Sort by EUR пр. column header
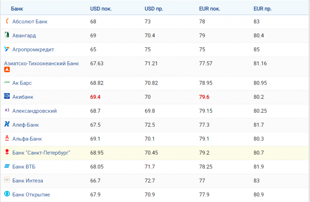This screenshot has height=202, width=310. [x=263, y=9]
